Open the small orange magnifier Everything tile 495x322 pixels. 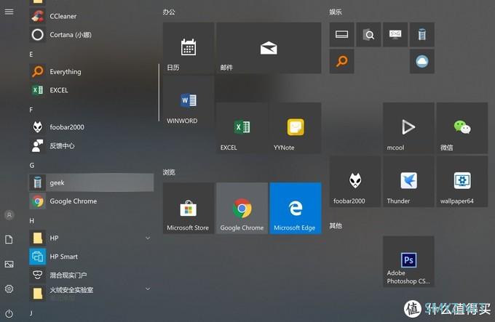click(x=342, y=61)
